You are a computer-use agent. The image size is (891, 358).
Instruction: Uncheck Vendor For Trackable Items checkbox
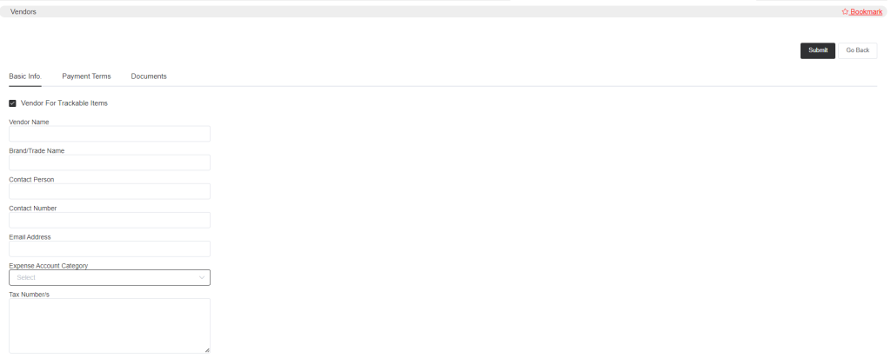[x=12, y=103]
